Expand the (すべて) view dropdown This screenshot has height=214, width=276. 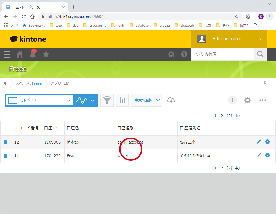[x=39, y=100]
